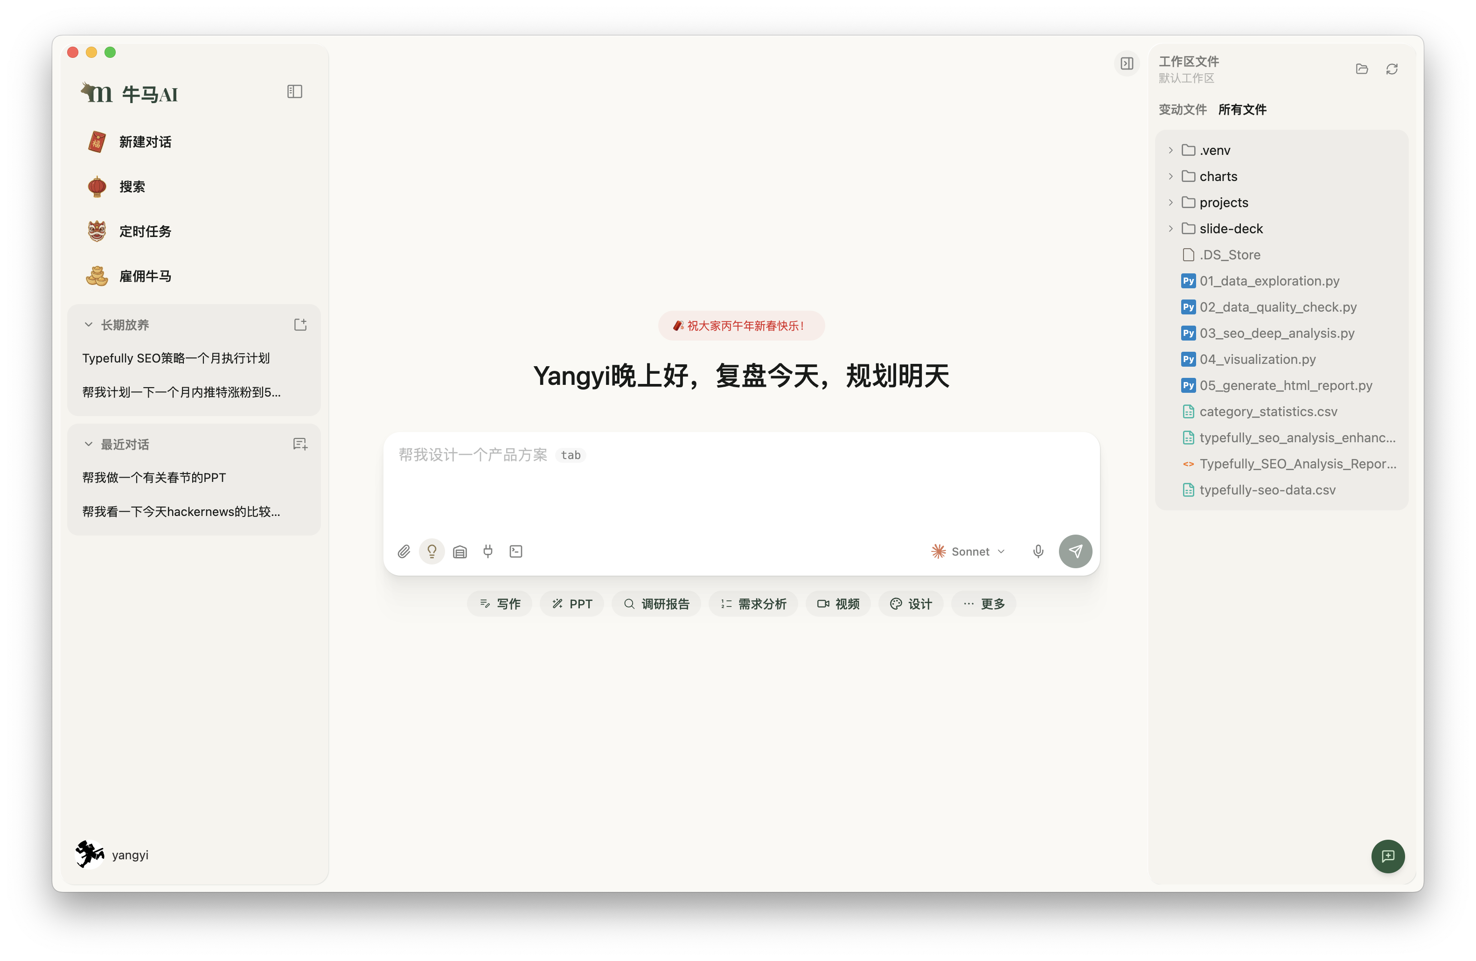
Task: Open 04_visualization.py file
Action: (x=1257, y=360)
